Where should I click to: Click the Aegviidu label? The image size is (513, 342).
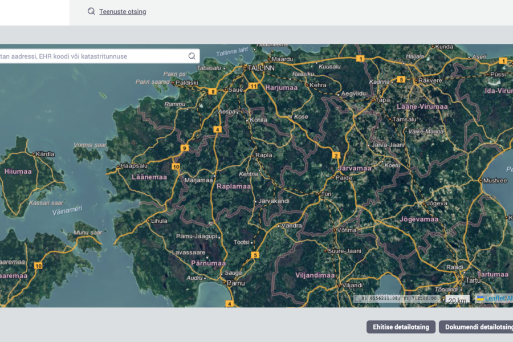coord(353,93)
